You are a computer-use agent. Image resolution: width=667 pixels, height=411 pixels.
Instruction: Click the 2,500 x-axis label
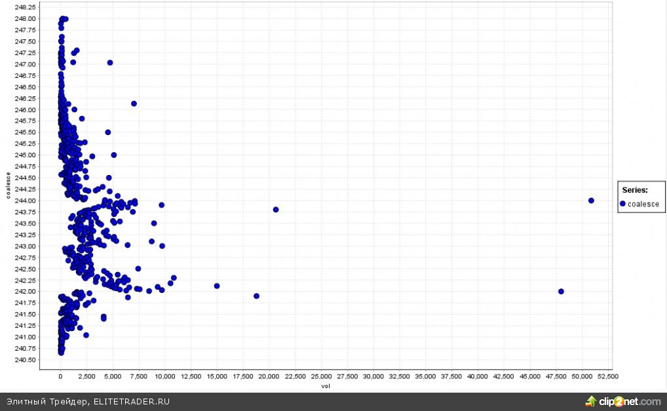pos(86,376)
